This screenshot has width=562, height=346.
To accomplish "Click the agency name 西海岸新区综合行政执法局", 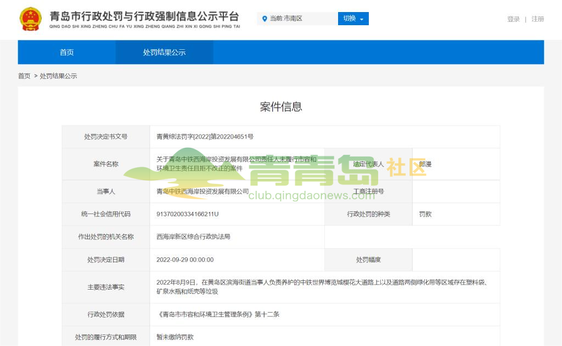I will [x=193, y=237].
